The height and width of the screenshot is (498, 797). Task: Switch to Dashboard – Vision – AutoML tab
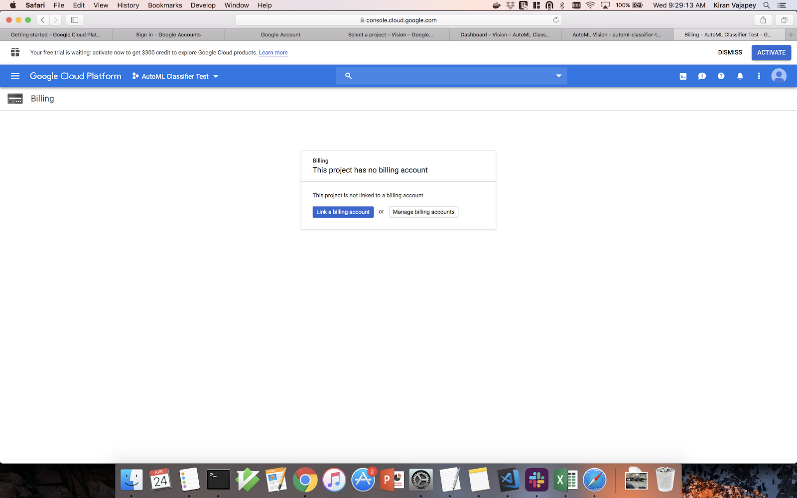tap(505, 35)
